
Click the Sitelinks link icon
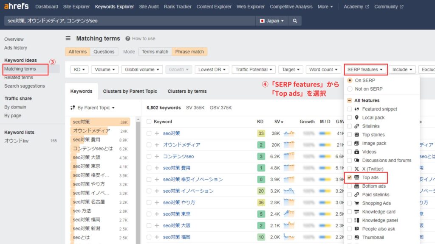tap(357, 126)
